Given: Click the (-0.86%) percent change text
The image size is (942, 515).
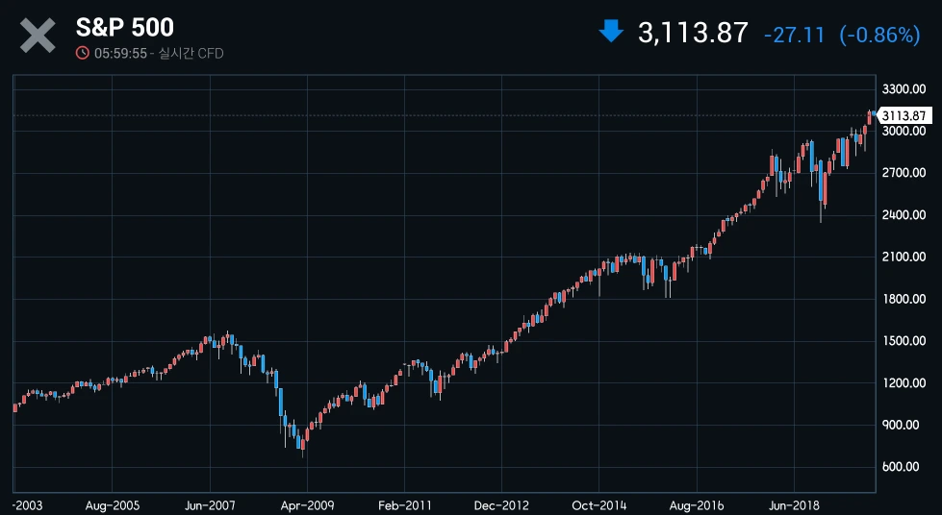Looking at the screenshot, I should coord(880,35).
